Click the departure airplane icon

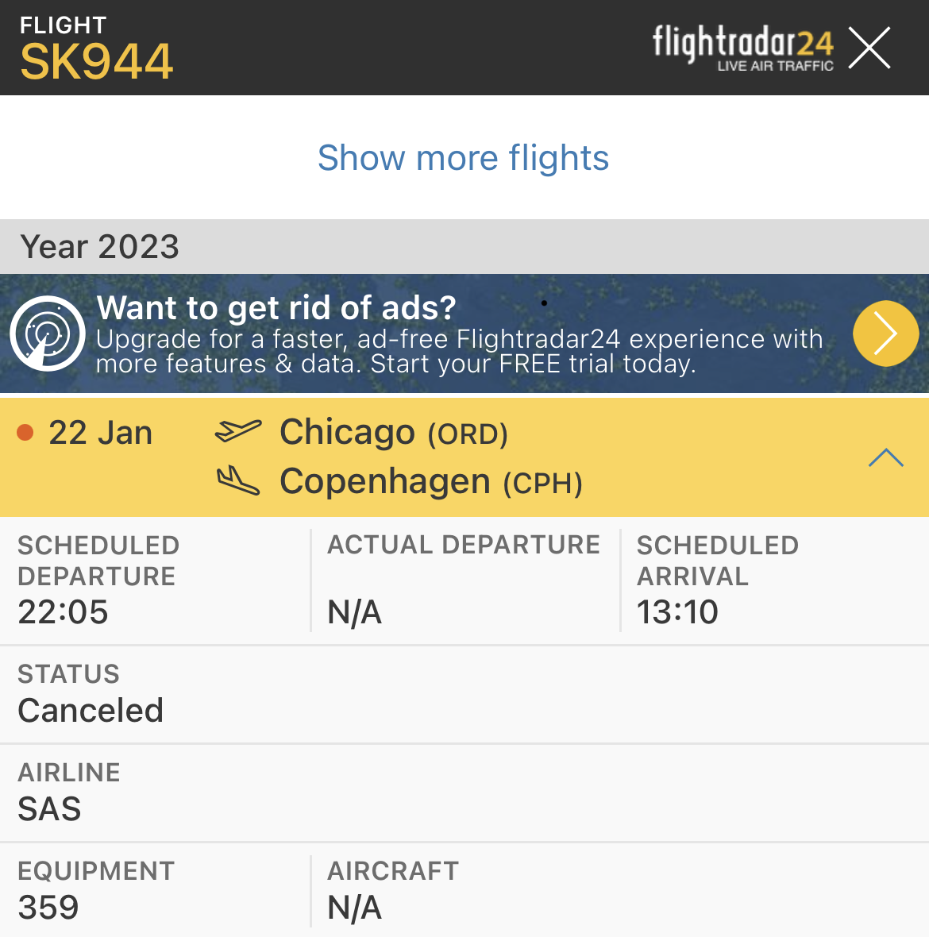point(237,431)
